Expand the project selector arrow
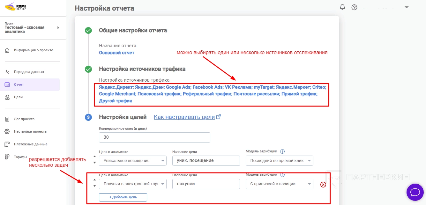The height and width of the screenshot is (205, 426). [58, 28]
